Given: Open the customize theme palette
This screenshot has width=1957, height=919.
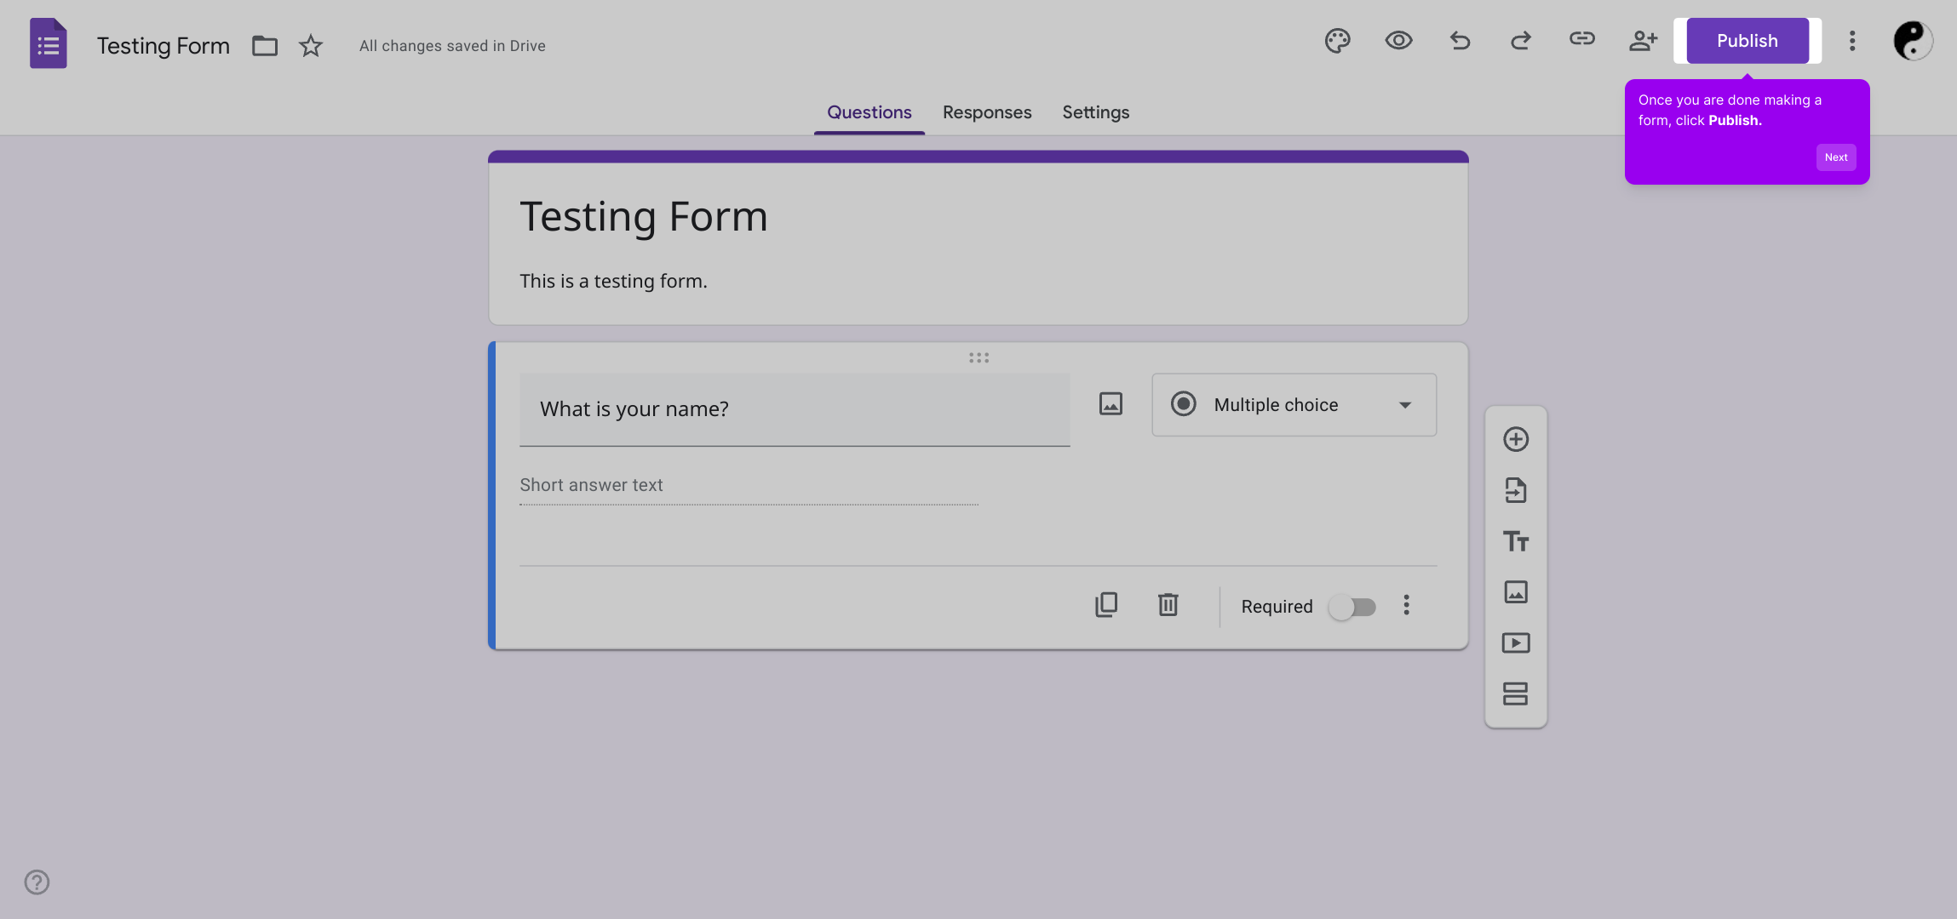Looking at the screenshot, I should (x=1337, y=41).
